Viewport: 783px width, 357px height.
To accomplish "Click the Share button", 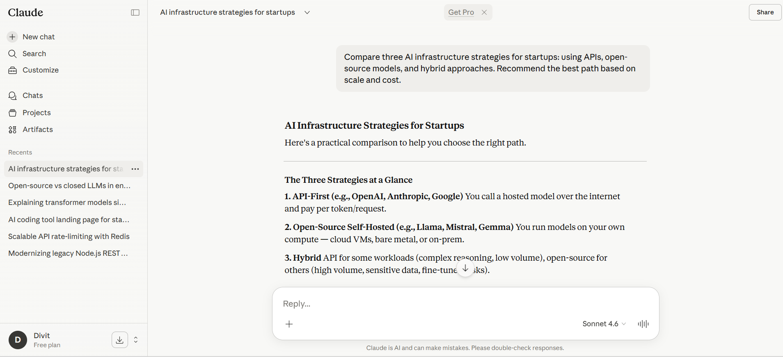I will pos(765,12).
